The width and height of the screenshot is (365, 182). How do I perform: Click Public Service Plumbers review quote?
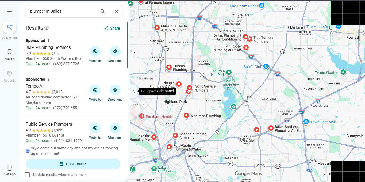[x=74, y=151]
